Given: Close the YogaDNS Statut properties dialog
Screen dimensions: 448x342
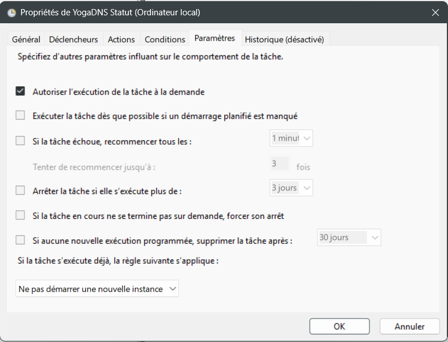Looking at the screenshot, I should (436, 12).
